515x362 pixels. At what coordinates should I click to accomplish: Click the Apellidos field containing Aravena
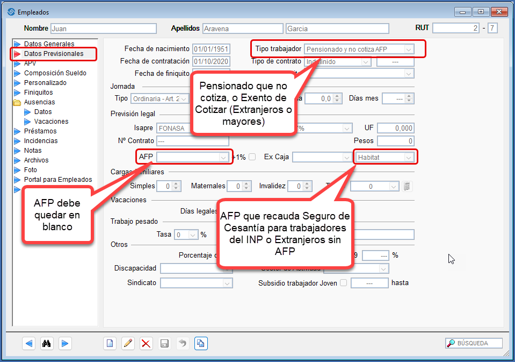(243, 29)
